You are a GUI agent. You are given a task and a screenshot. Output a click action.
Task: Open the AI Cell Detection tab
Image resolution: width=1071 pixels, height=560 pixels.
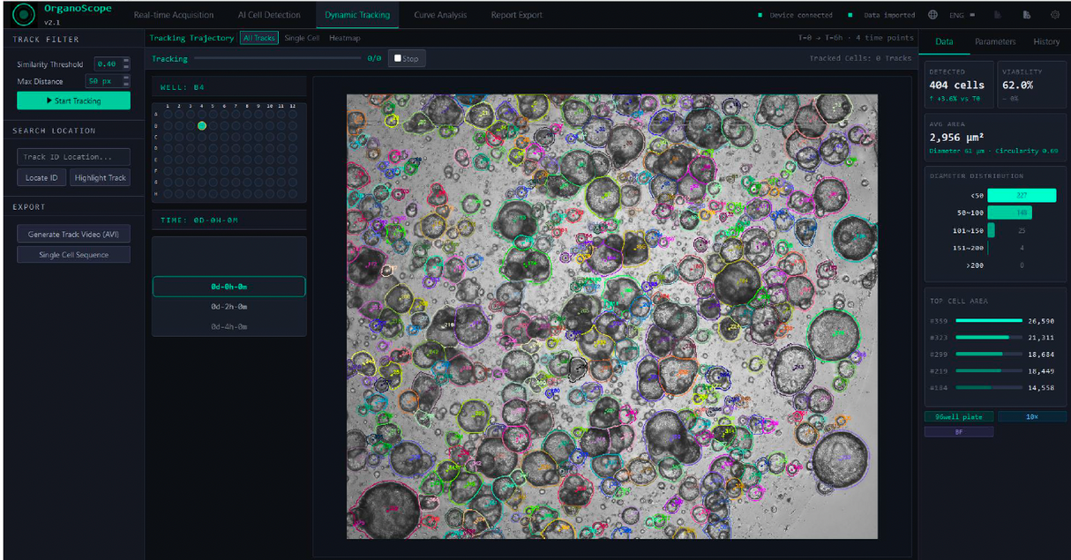click(269, 15)
